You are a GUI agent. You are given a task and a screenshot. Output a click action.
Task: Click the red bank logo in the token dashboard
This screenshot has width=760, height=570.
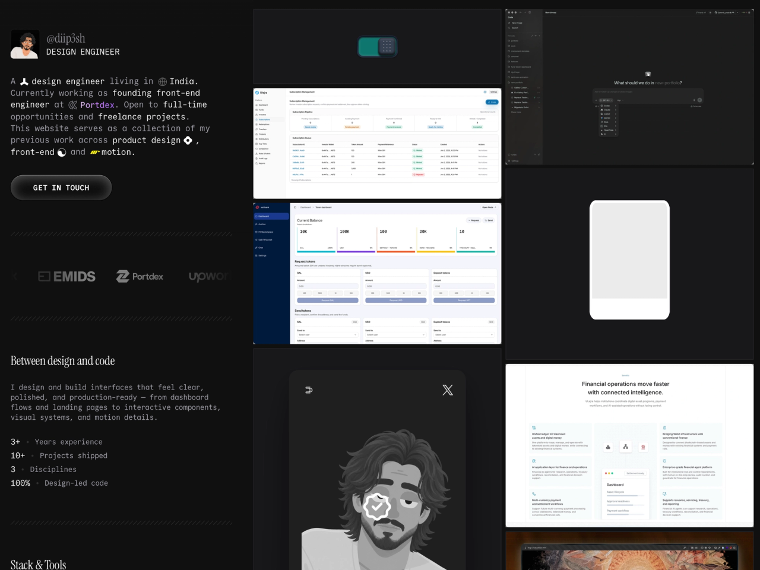point(258,207)
